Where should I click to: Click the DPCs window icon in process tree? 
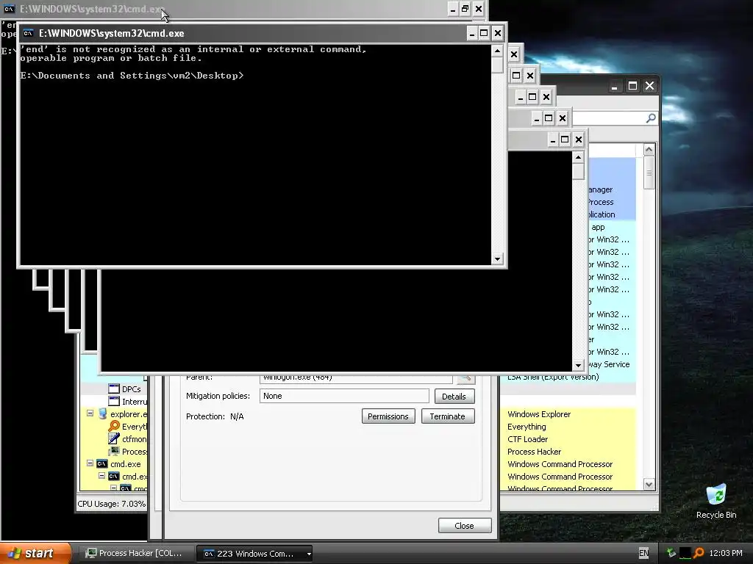click(114, 389)
